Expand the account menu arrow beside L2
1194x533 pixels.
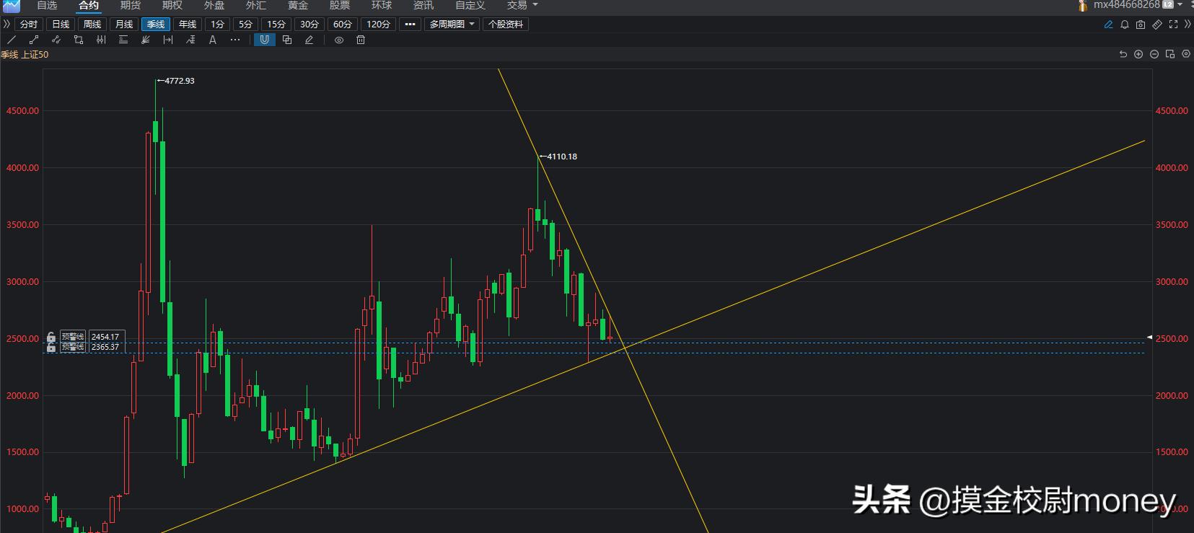tap(1180, 5)
